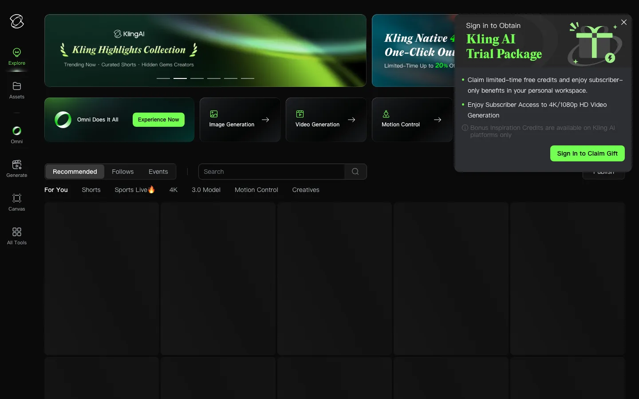Image resolution: width=639 pixels, height=399 pixels.
Task: Click the Video Generation arrow
Action: pyautogui.click(x=351, y=120)
